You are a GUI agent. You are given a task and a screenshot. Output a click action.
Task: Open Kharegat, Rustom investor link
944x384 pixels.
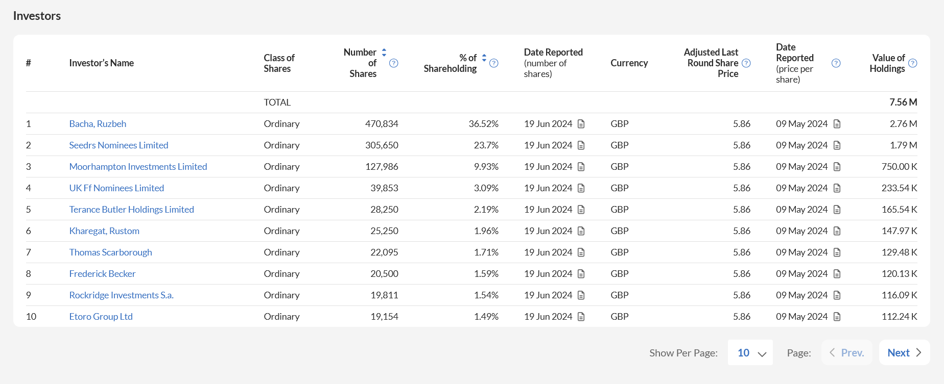click(104, 231)
